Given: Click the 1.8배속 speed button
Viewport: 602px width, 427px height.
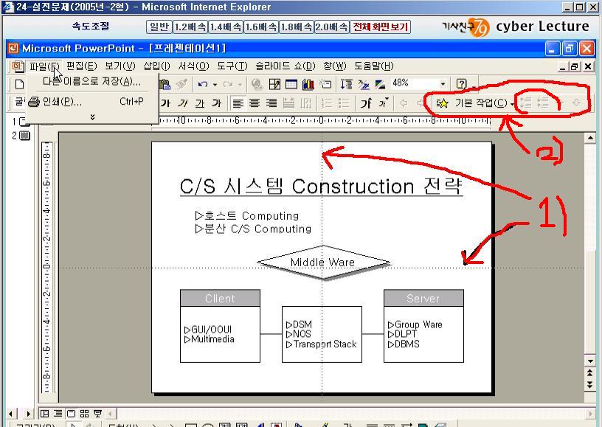Looking at the screenshot, I should [297, 27].
